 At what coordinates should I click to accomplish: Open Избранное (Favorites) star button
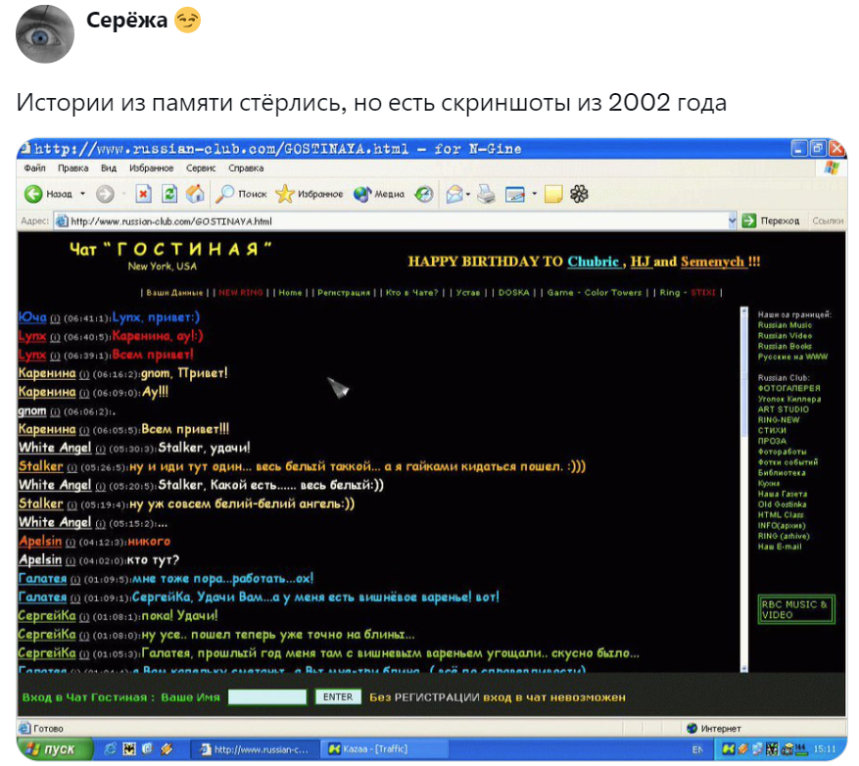pyautogui.click(x=310, y=194)
